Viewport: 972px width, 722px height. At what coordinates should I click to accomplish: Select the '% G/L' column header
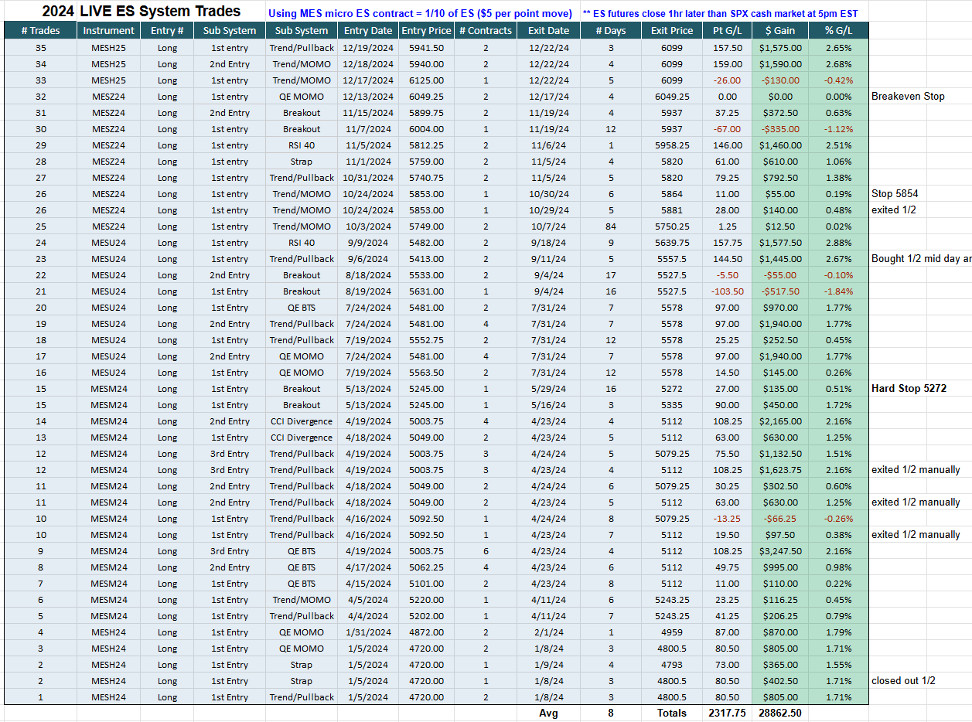pyautogui.click(x=838, y=30)
